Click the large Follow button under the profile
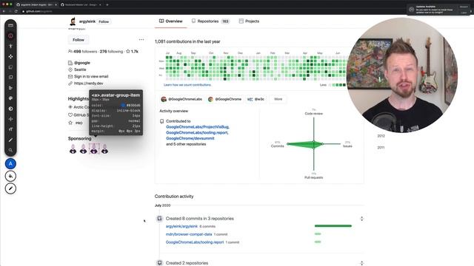Screen dimensions: 474x266 click(x=79, y=40)
